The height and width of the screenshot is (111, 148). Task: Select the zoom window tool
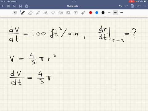tap(15, 13)
